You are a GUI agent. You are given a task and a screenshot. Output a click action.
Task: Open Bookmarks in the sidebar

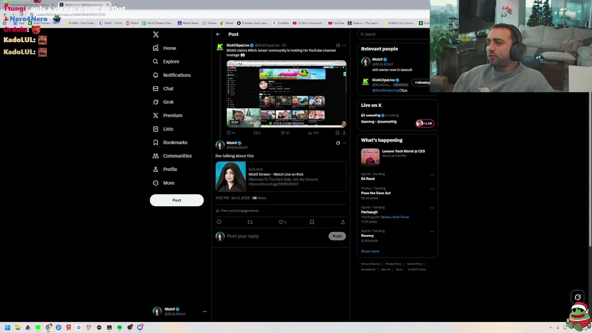[170, 142]
